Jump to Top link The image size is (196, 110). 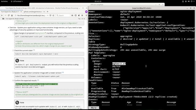coord(79,19)
